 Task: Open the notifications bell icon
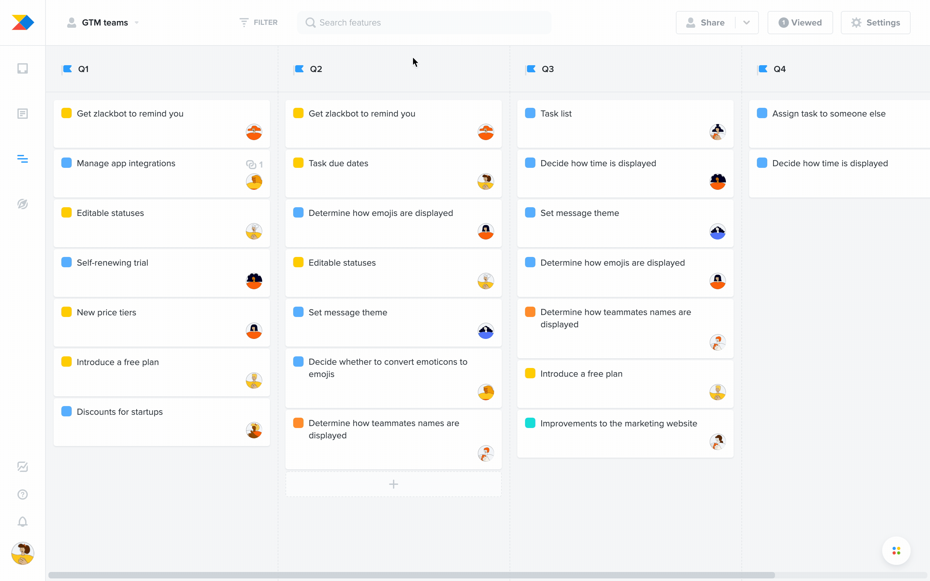coord(23,521)
